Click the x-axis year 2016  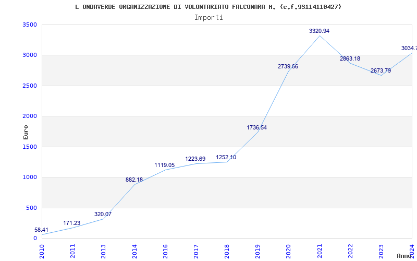click(165, 252)
